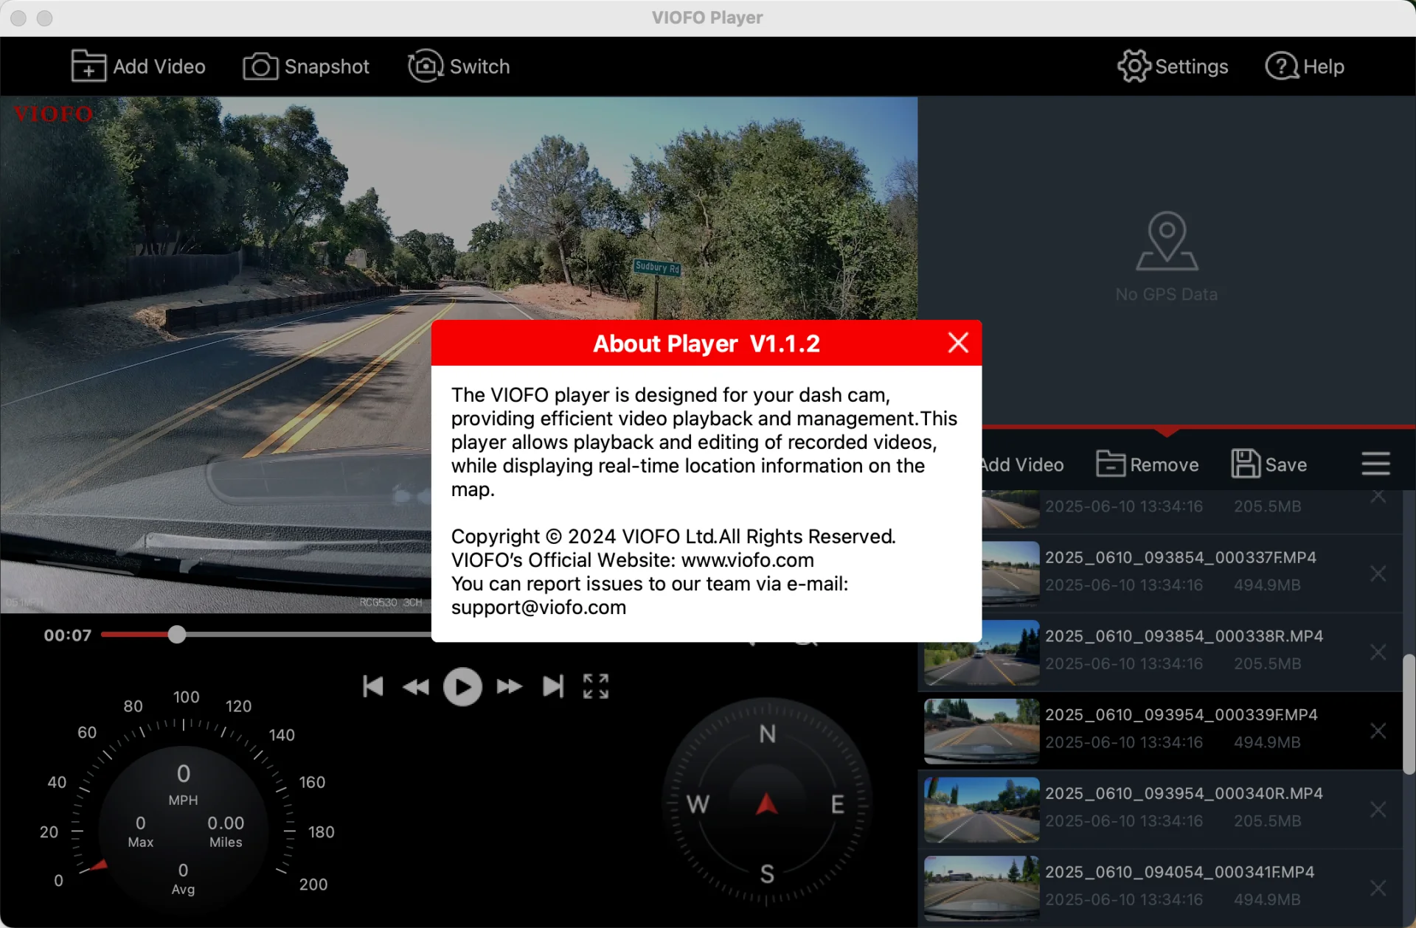Delete 2025_0610_094054_000341F.MP4 from the list
Viewport: 1416px width, 928px height.
(x=1378, y=888)
